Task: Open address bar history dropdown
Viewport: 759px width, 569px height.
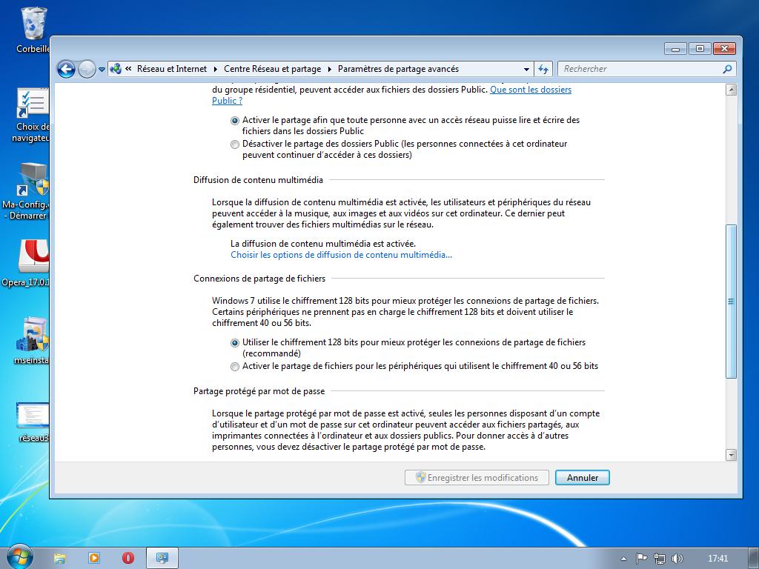Action: click(527, 69)
